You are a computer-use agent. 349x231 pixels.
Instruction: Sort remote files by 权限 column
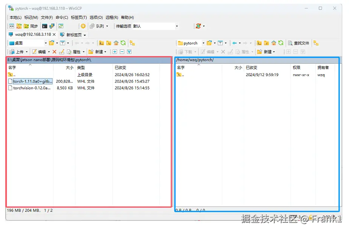303,67
